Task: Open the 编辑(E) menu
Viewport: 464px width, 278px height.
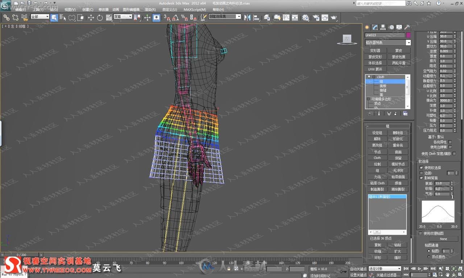Action: (20, 10)
